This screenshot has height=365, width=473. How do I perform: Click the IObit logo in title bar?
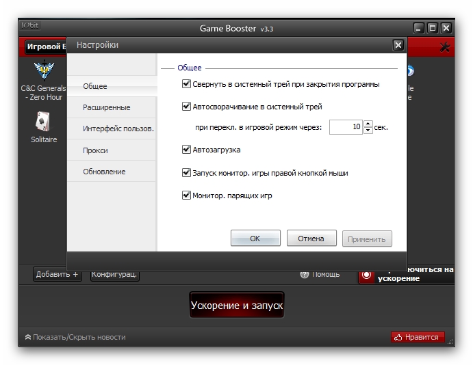(x=30, y=25)
